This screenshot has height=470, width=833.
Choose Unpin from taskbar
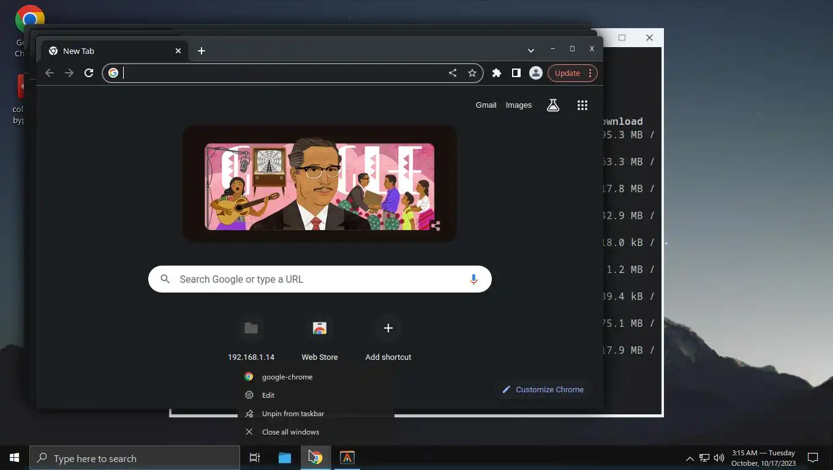point(316,414)
